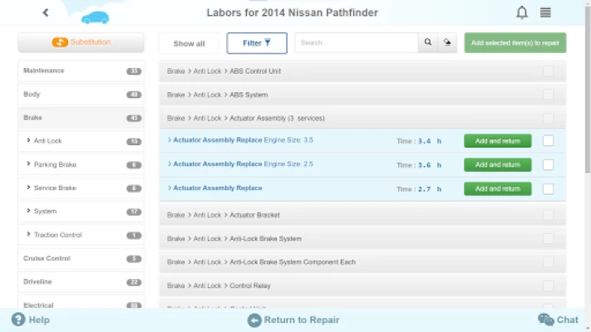This screenshot has width=591, height=332.
Task: Click Add selected item(s) to repair
Action: click(x=515, y=42)
